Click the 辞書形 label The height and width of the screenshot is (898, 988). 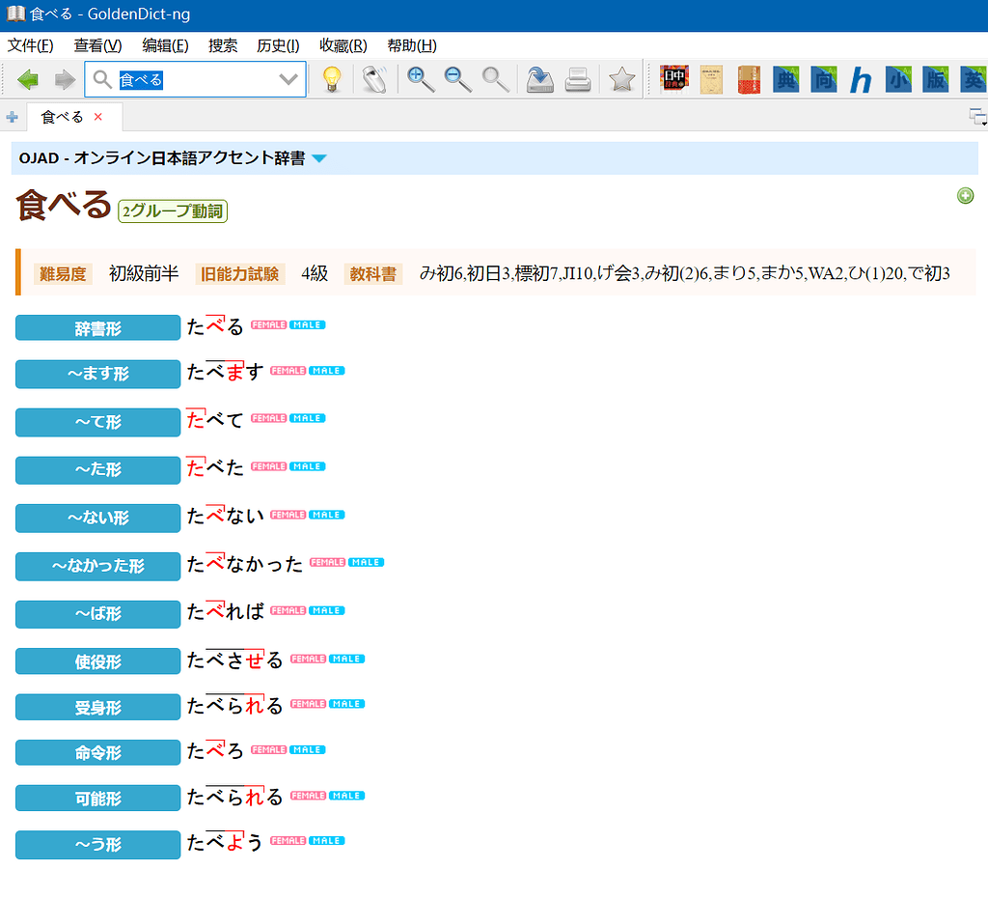97,328
